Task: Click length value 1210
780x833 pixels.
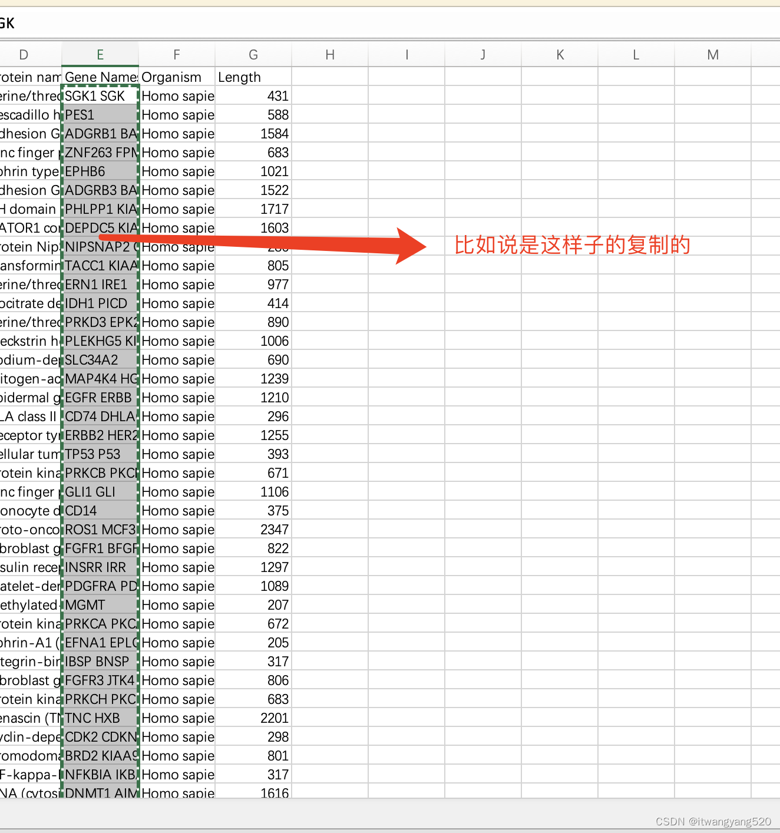Action: click(x=253, y=397)
